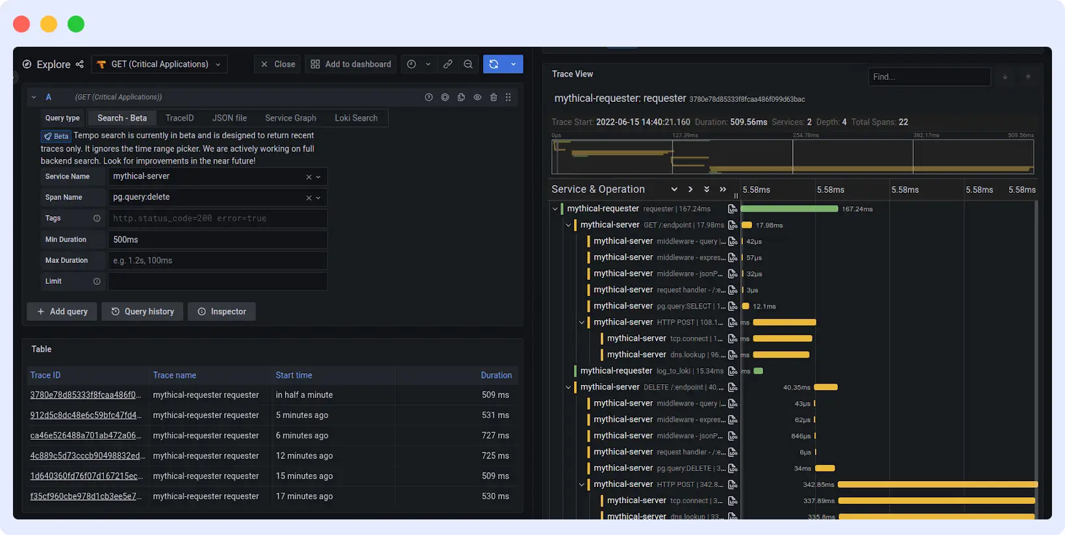Select the Search - Beta query type tab
Image resolution: width=1065 pixels, height=535 pixels.
(x=122, y=118)
